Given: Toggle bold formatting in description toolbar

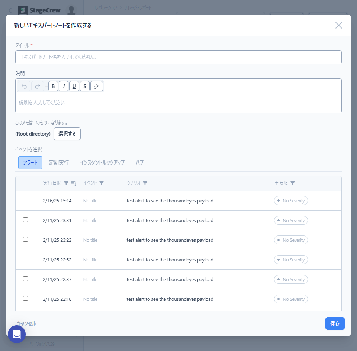Looking at the screenshot, I should 53,86.
